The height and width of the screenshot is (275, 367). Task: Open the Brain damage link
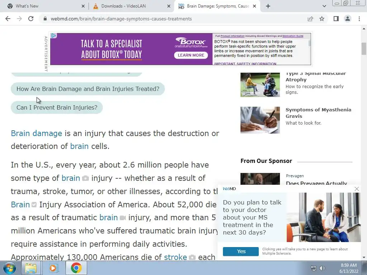[x=36, y=133]
